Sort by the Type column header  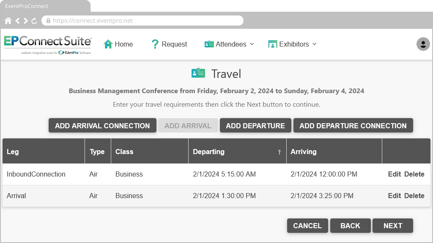[x=98, y=151]
